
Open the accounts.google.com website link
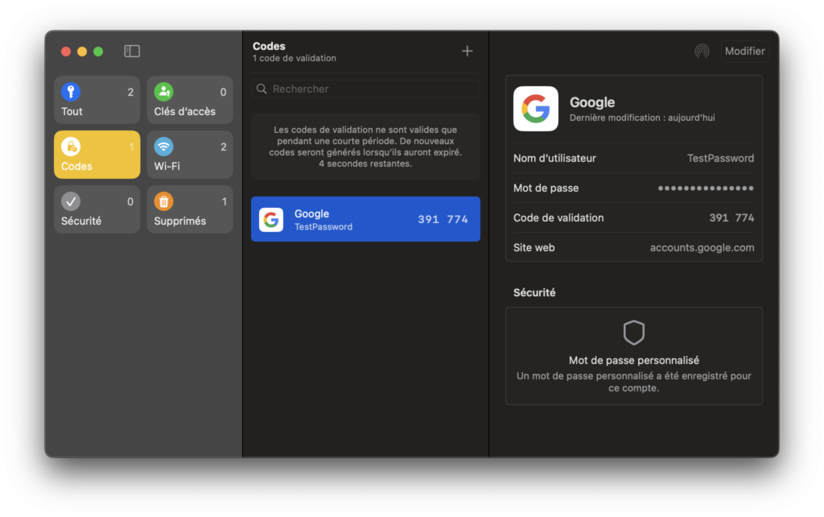702,248
